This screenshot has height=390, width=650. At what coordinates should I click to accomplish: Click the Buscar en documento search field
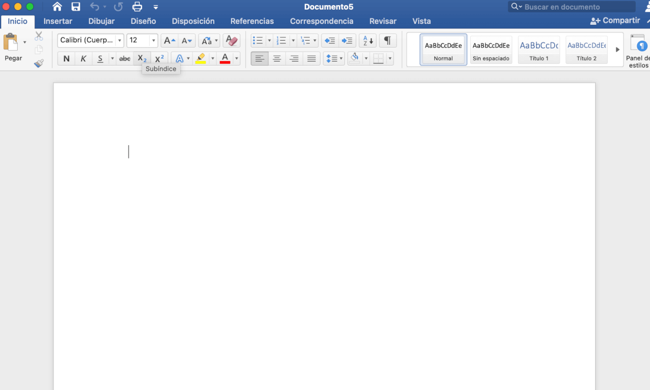pyautogui.click(x=576, y=7)
